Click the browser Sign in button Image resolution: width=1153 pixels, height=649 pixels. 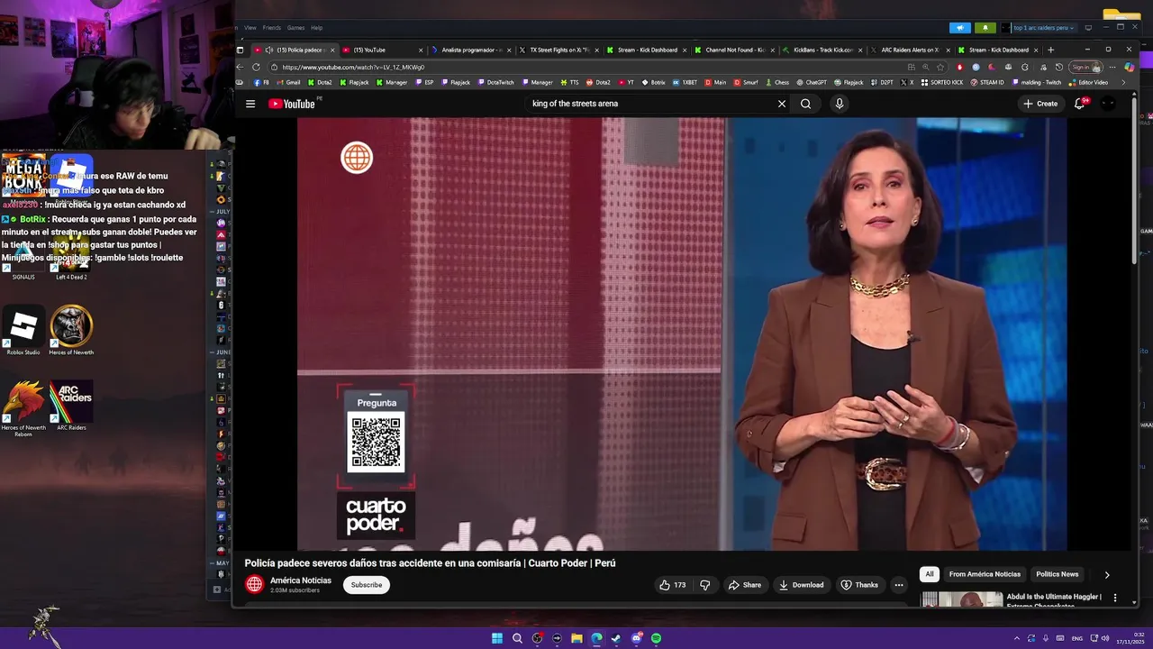[1085, 67]
